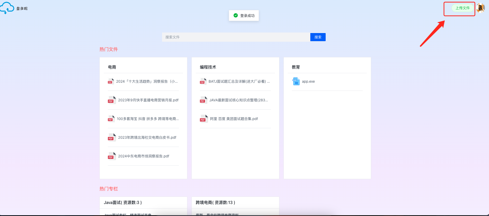
Task: Click PDF icon of 2024「十大生活趋势」洞察报告
Action: coord(111,81)
